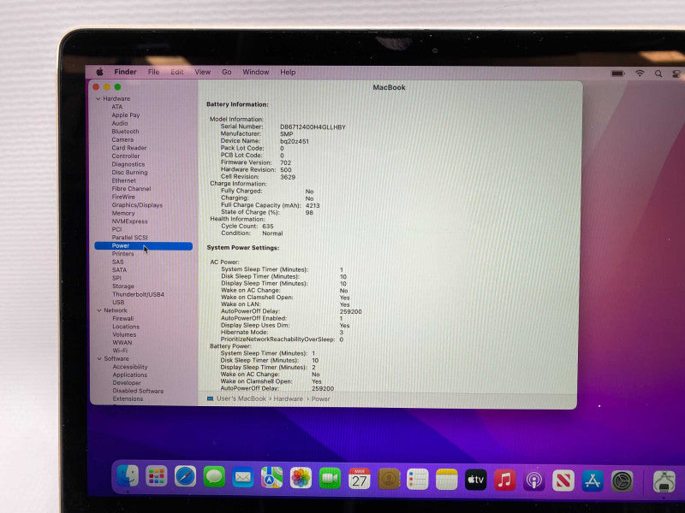Open Contacts from the Dock
Viewport: 685px width, 513px height.
389,480
